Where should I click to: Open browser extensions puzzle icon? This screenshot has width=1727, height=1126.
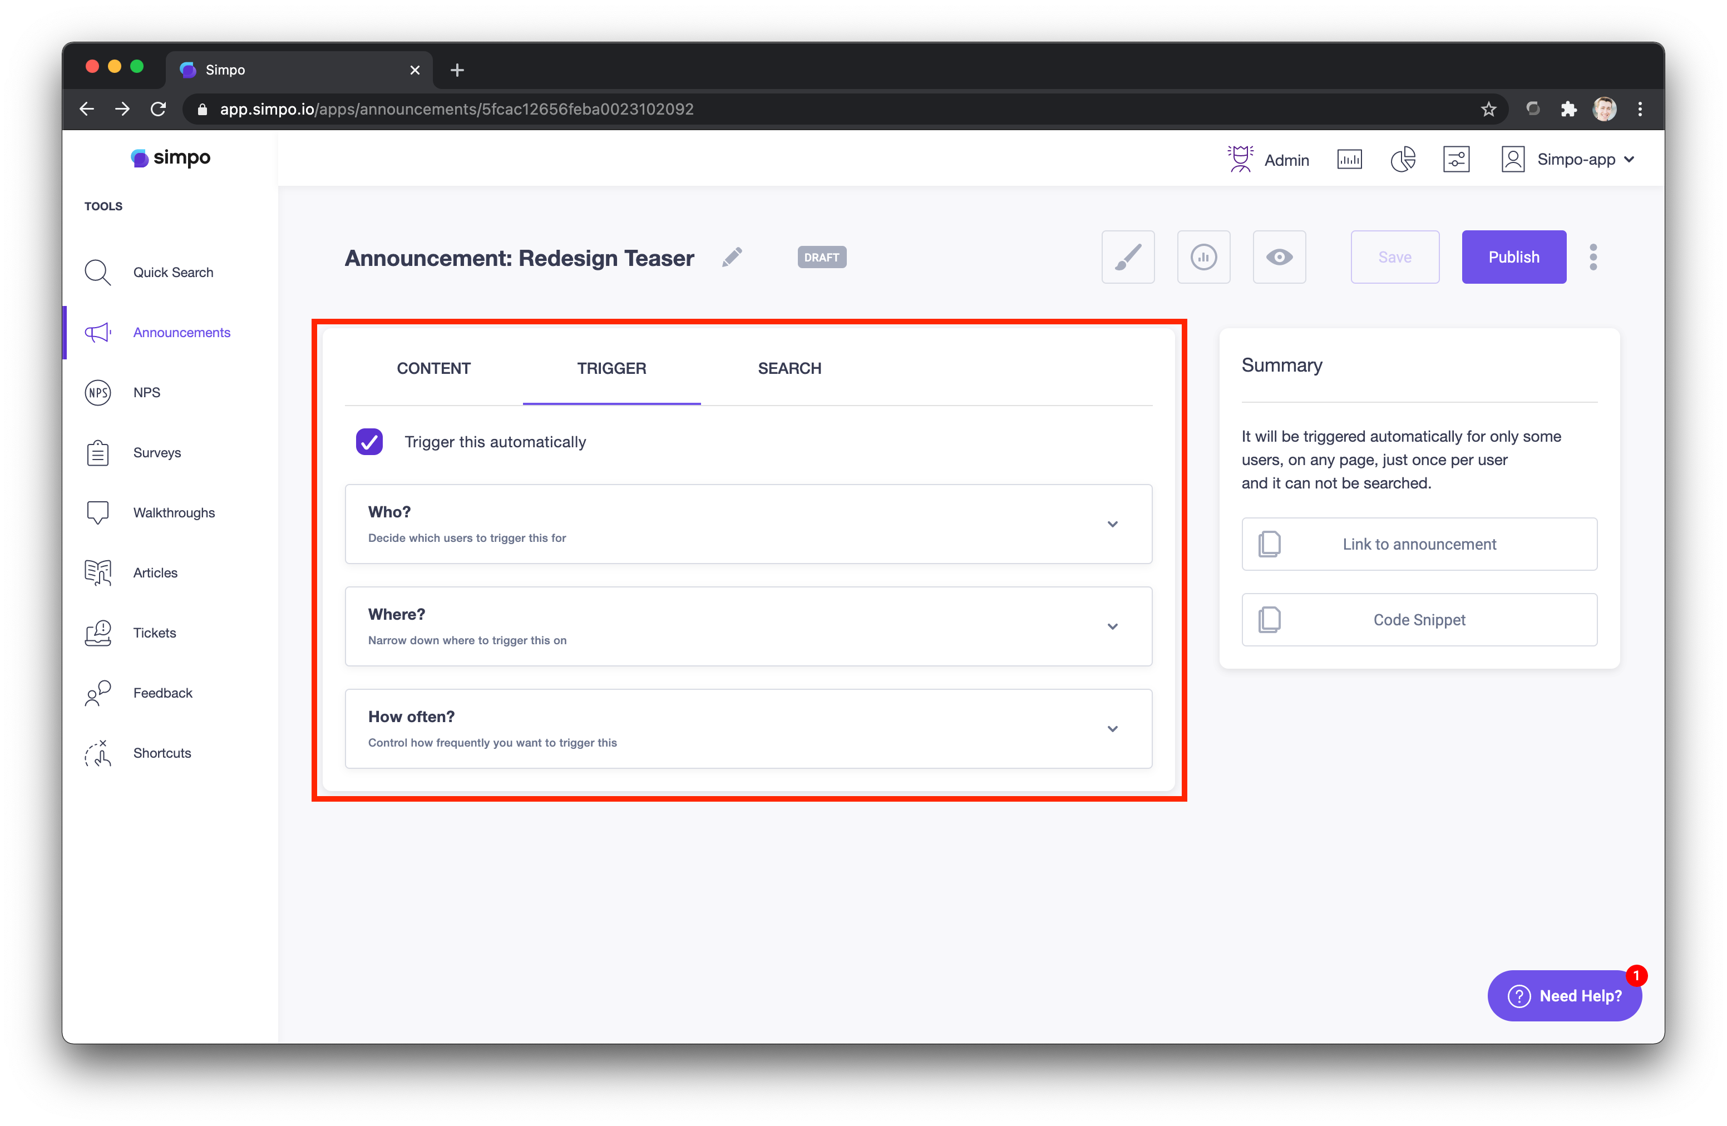coord(1568,109)
